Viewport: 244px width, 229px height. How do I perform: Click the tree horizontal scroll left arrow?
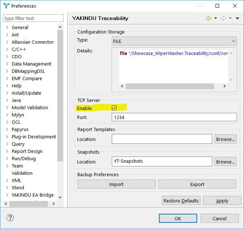pyautogui.click(x=6, y=204)
